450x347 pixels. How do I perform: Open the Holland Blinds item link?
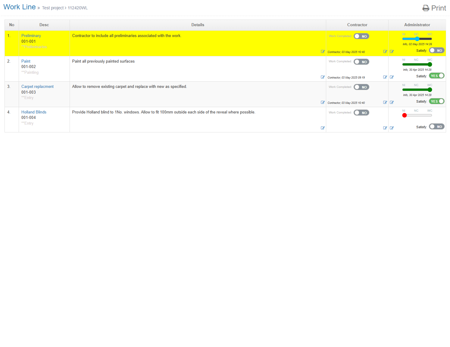point(34,112)
